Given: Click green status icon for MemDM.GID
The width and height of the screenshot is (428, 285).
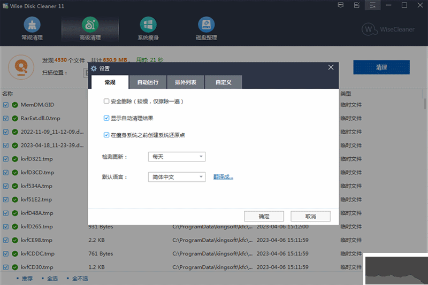Looking at the screenshot, I should click(x=15, y=105).
